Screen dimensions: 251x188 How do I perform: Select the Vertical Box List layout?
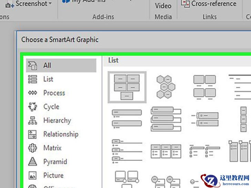(166, 119)
